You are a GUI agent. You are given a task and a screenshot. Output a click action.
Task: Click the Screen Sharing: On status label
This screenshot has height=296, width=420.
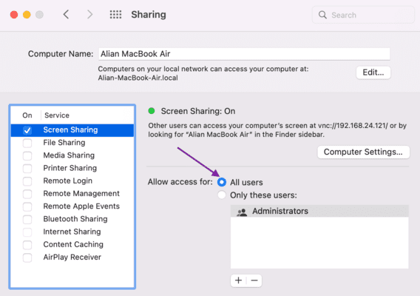click(x=198, y=111)
